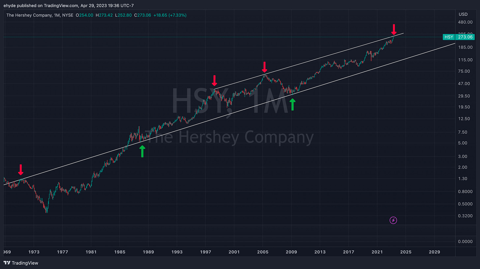Image resolution: width=480 pixels, height=269 pixels.
Task: Click the 2021 year label on time axis
Action: pyautogui.click(x=377, y=252)
